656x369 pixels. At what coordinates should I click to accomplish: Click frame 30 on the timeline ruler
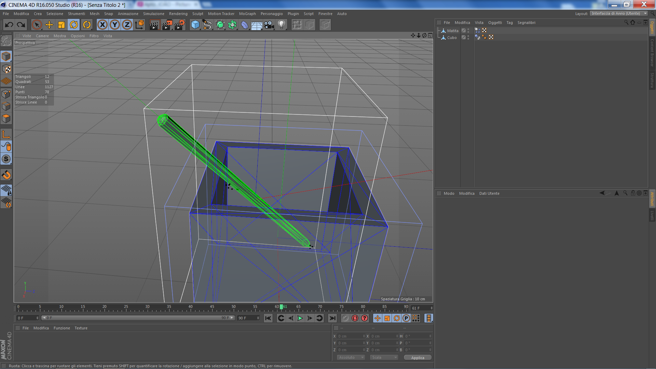pyautogui.click(x=147, y=309)
